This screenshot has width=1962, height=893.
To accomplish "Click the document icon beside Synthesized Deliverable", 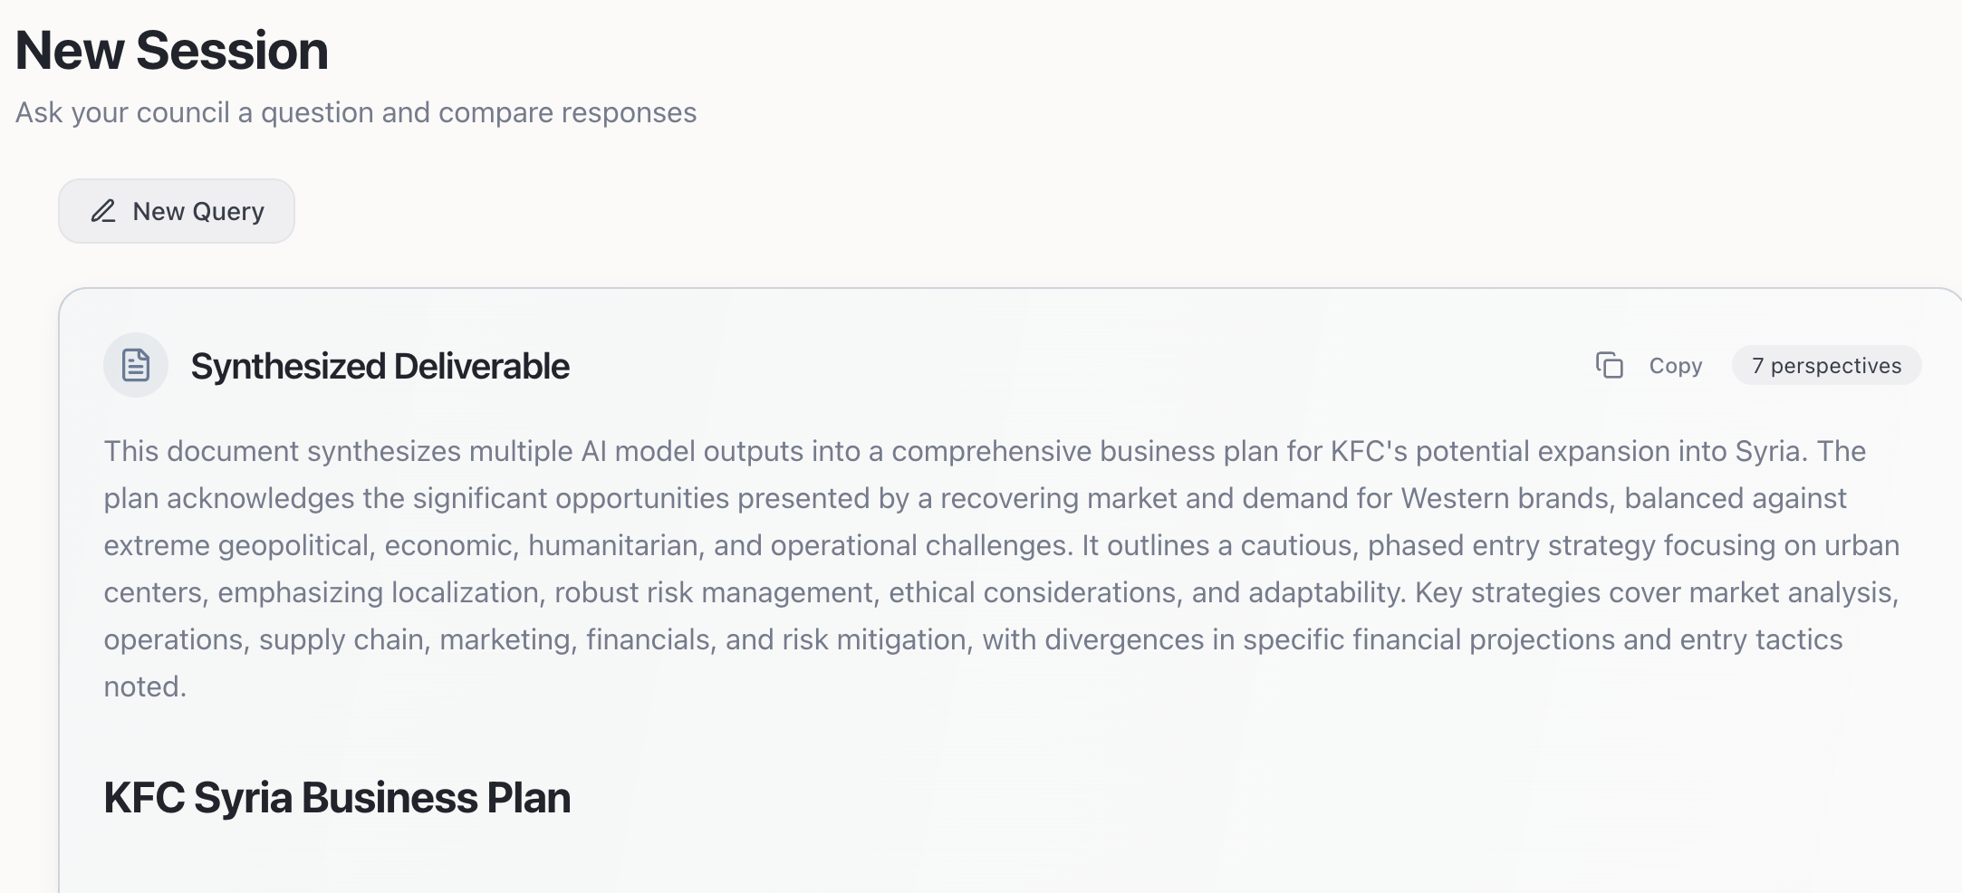I will 136,366.
